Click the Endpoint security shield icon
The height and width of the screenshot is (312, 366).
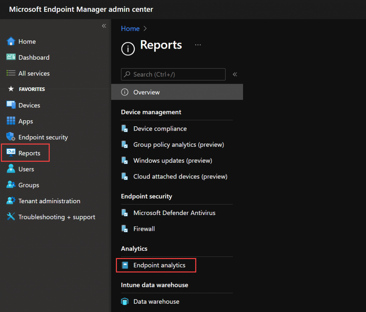click(11, 137)
